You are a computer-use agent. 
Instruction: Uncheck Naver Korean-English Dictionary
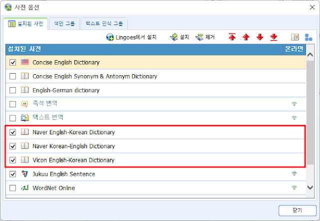12,146
